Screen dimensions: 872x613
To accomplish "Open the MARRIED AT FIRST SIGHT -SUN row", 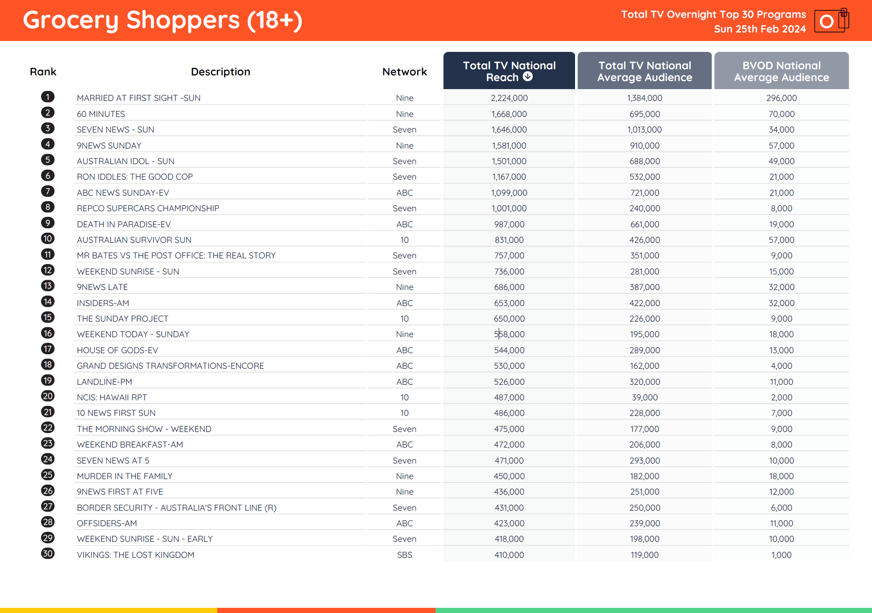I will point(139,98).
